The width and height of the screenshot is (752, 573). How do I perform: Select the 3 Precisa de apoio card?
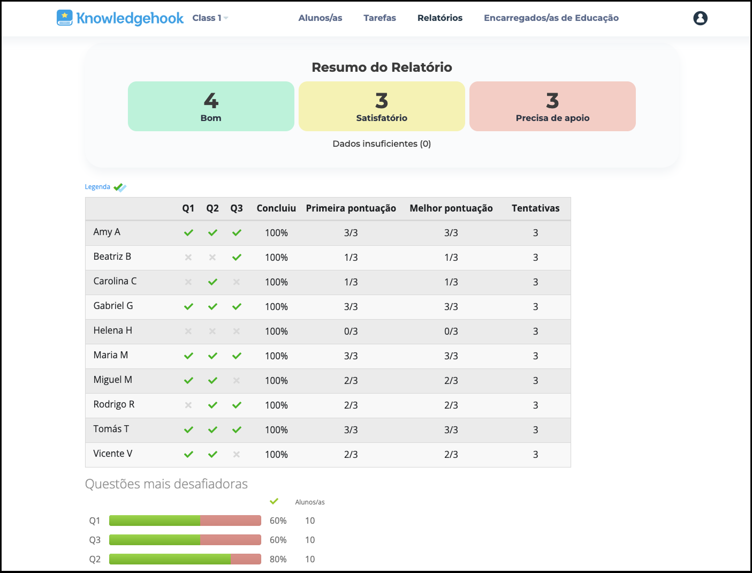(552, 106)
